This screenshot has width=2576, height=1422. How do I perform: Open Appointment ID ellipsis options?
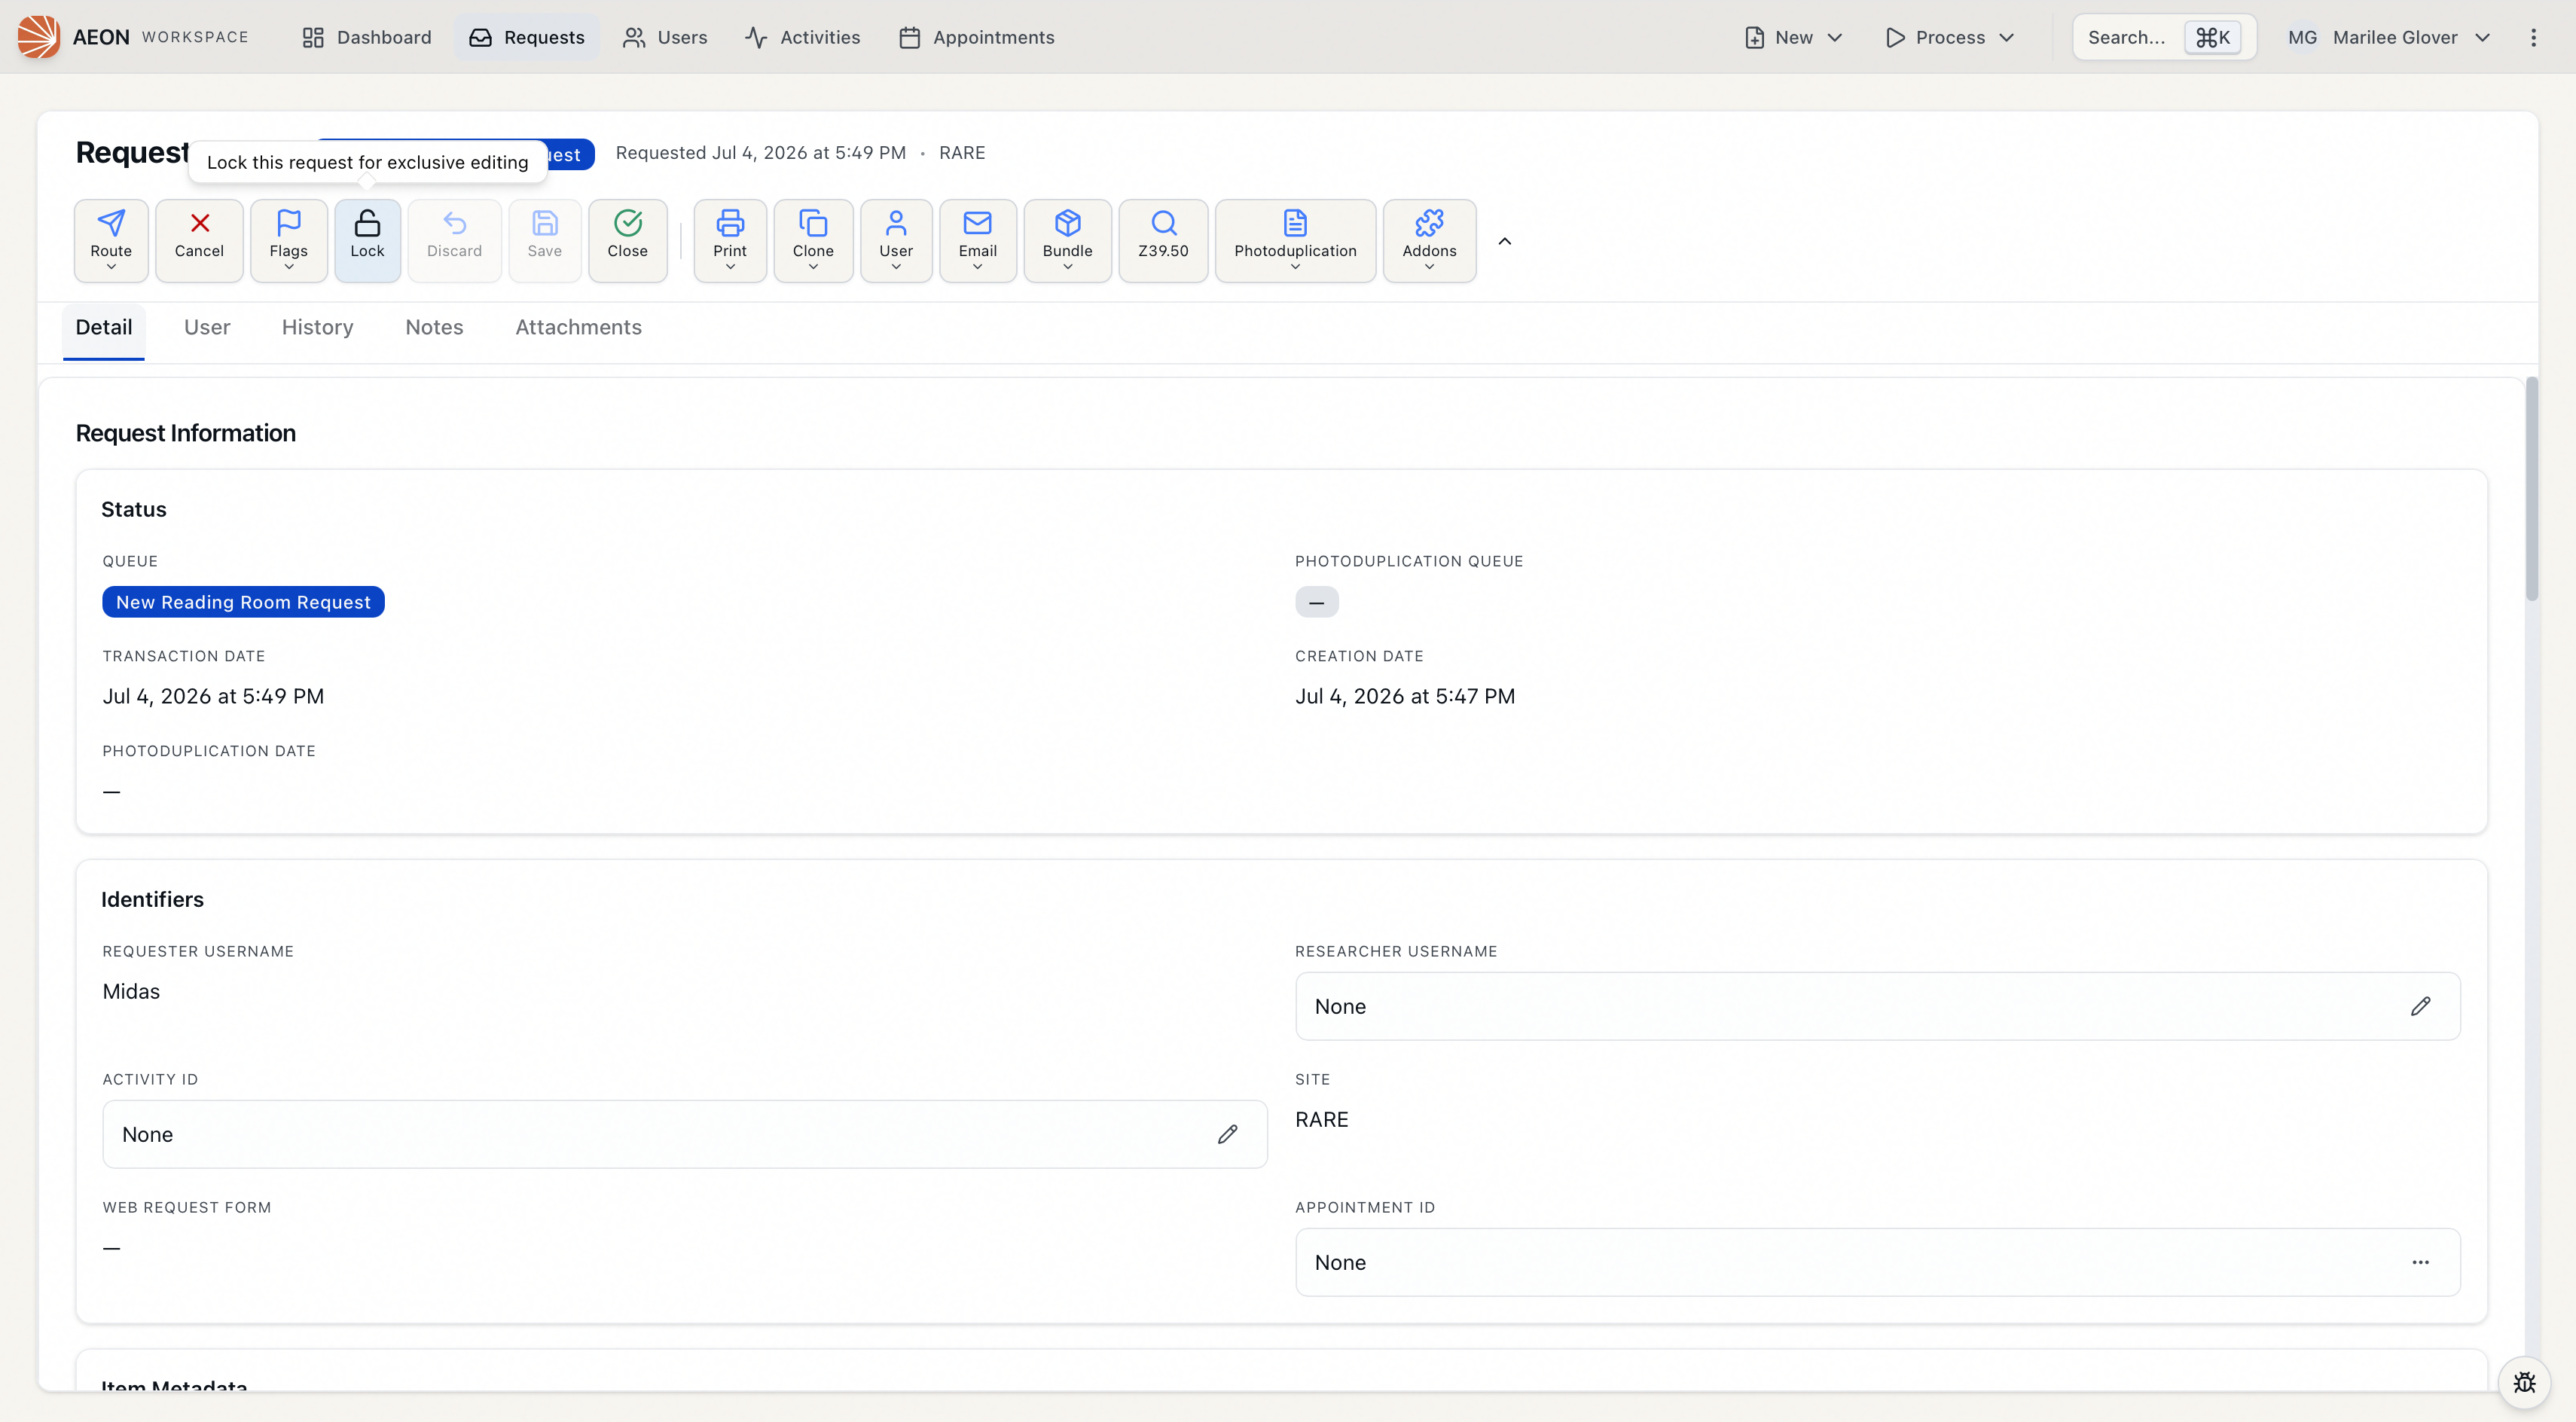(x=2420, y=1262)
